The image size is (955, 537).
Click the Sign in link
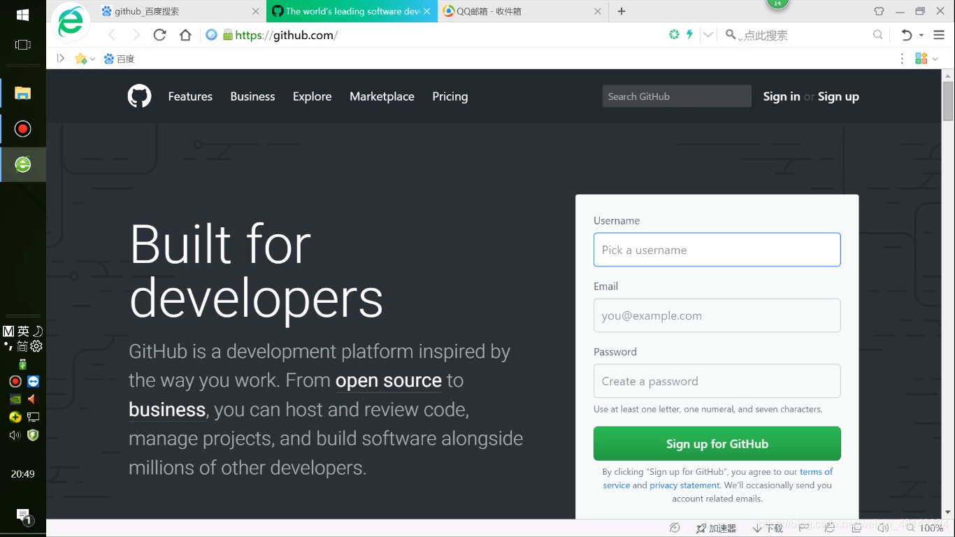pyautogui.click(x=782, y=96)
